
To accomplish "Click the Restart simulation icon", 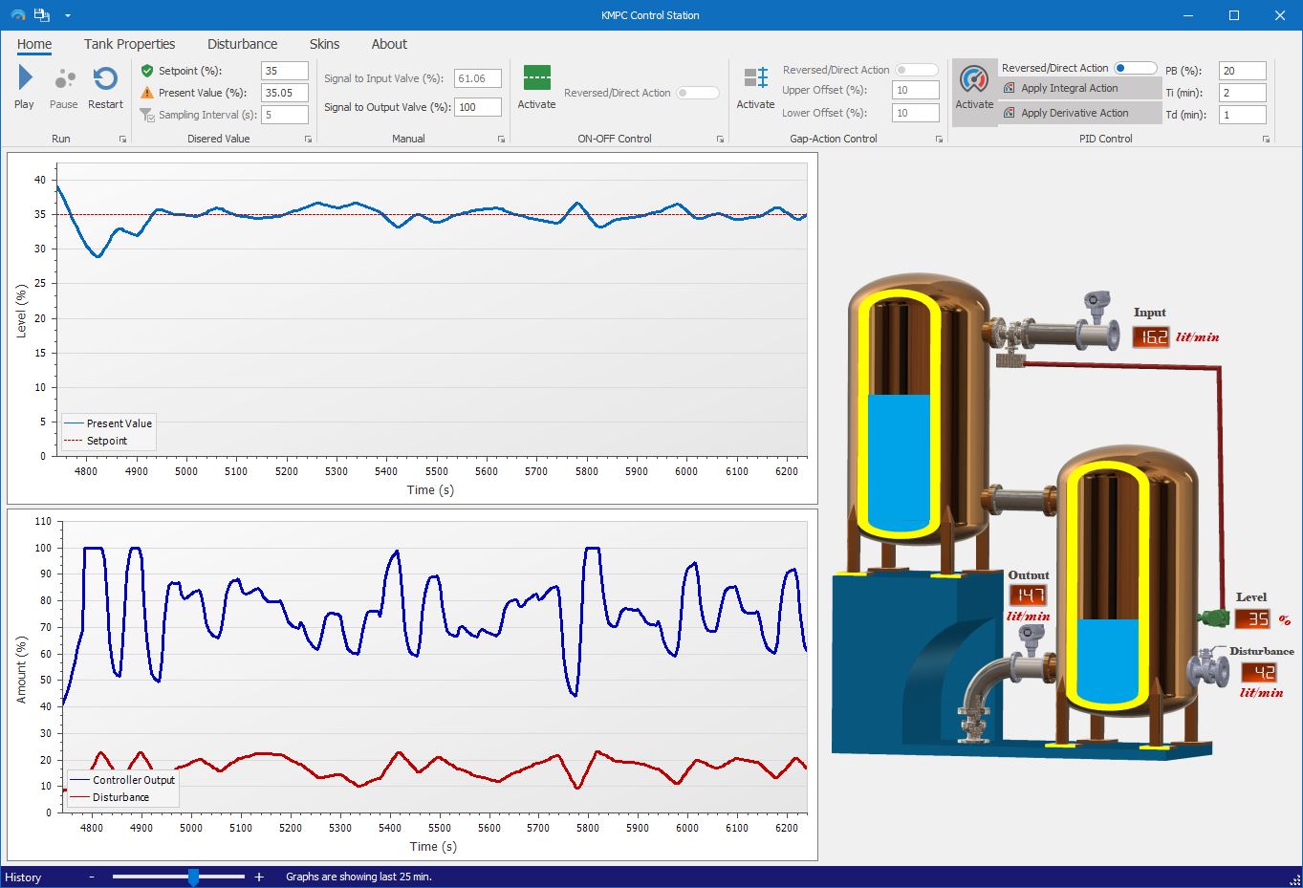I will pyautogui.click(x=105, y=78).
